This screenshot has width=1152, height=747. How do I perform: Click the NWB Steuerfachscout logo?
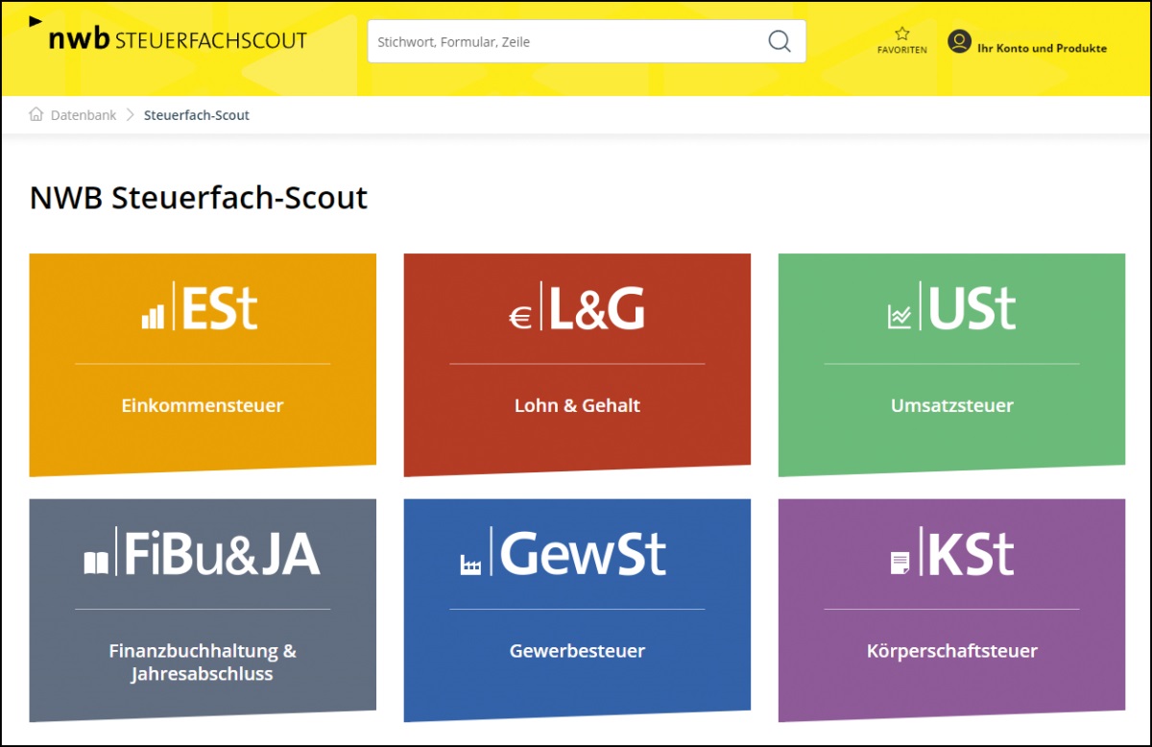[x=178, y=40]
